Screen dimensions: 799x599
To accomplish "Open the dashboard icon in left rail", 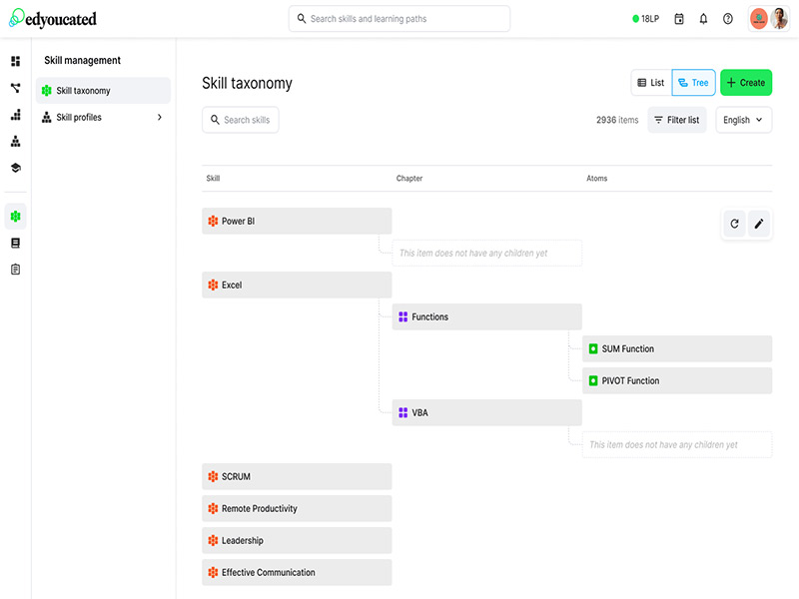I will 15,62.
